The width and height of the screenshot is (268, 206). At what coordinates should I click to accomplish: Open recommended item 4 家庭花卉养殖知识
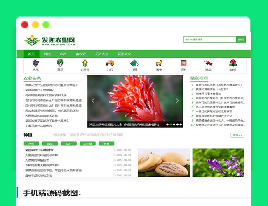click(x=220, y=98)
